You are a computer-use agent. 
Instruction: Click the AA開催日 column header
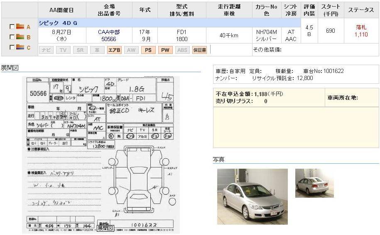click(x=62, y=10)
